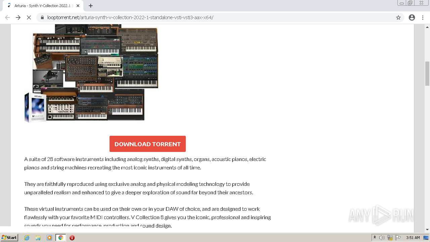Click the scrollbar down arrow

click(x=427, y=230)
